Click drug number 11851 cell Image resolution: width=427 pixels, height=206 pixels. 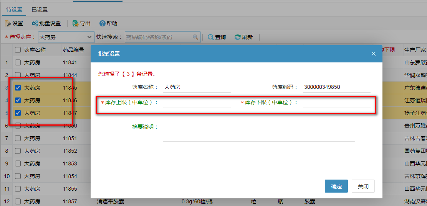70,138
